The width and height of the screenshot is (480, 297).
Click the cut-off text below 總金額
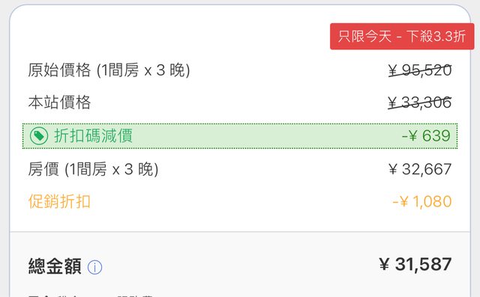(x=90, y=296)
